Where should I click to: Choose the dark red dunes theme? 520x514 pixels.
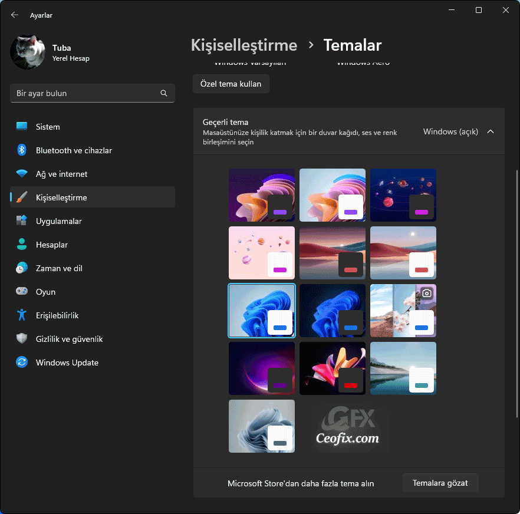click(x=333, y=253)
